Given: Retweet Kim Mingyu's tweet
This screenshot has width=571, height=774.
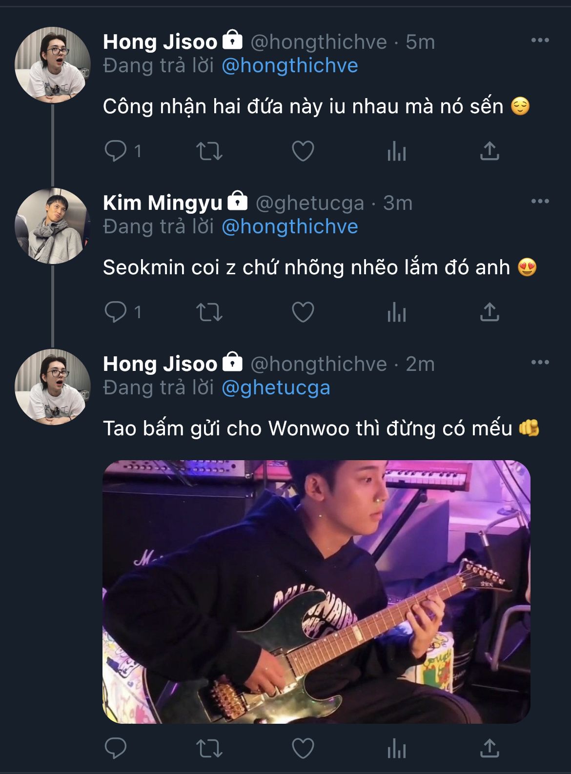Looking at the screenshot, I should pyautogui.click(x=209, y=312).
